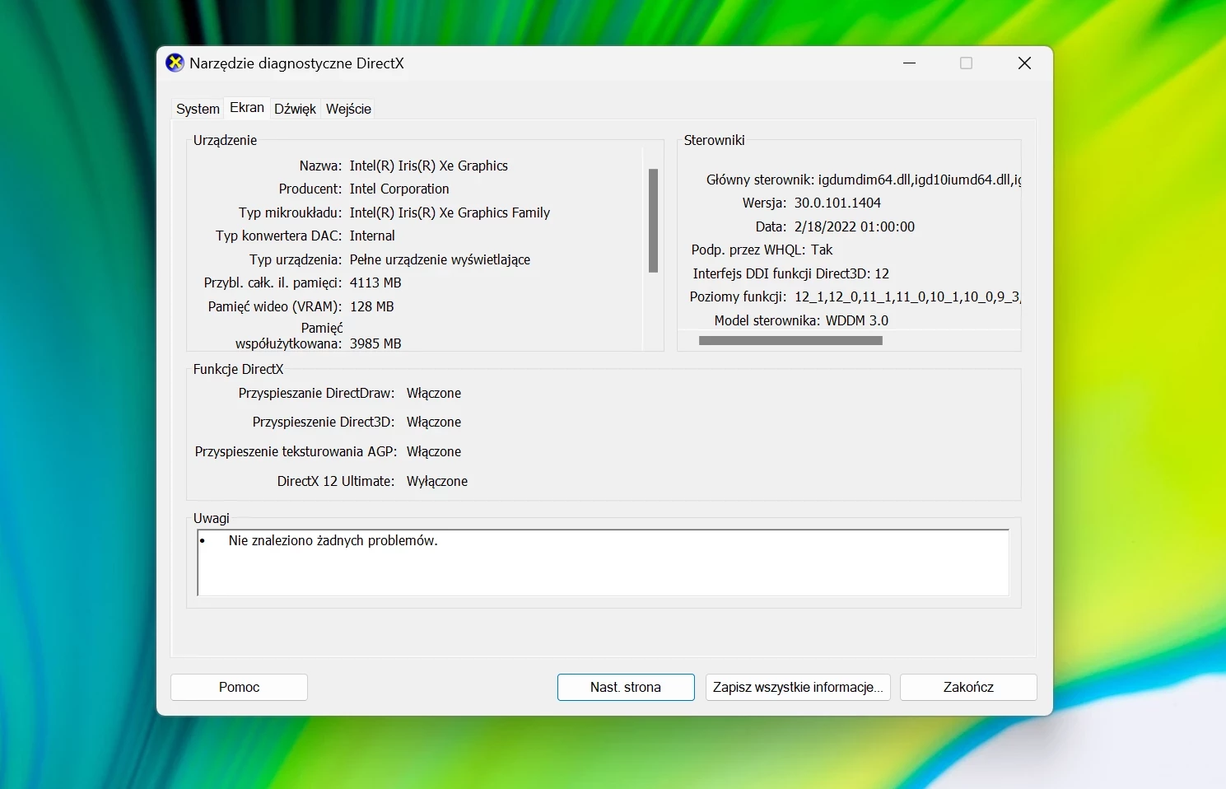Click the vertical scrollbar in Urządzenie panel
This screenshot has height=789, width=1226.
[x=653, y=221]
